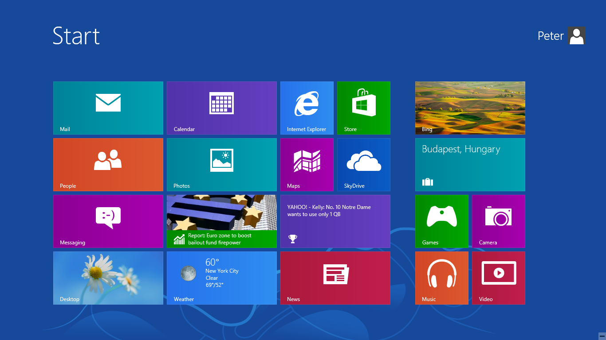Open the Camera app tile
This screenshot has width=606, height=340.
click(499, 221)
